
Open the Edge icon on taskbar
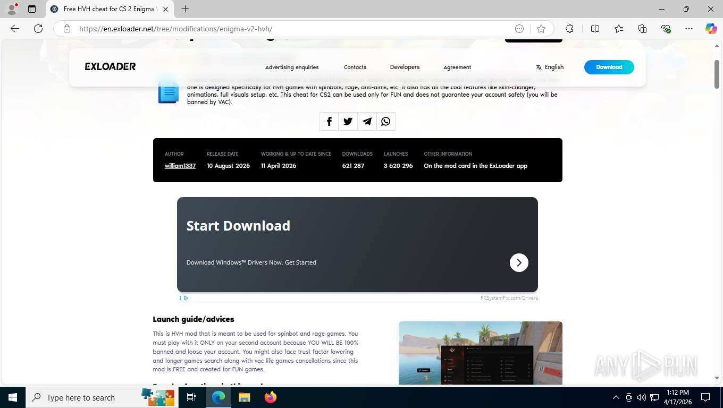(218, 397)
